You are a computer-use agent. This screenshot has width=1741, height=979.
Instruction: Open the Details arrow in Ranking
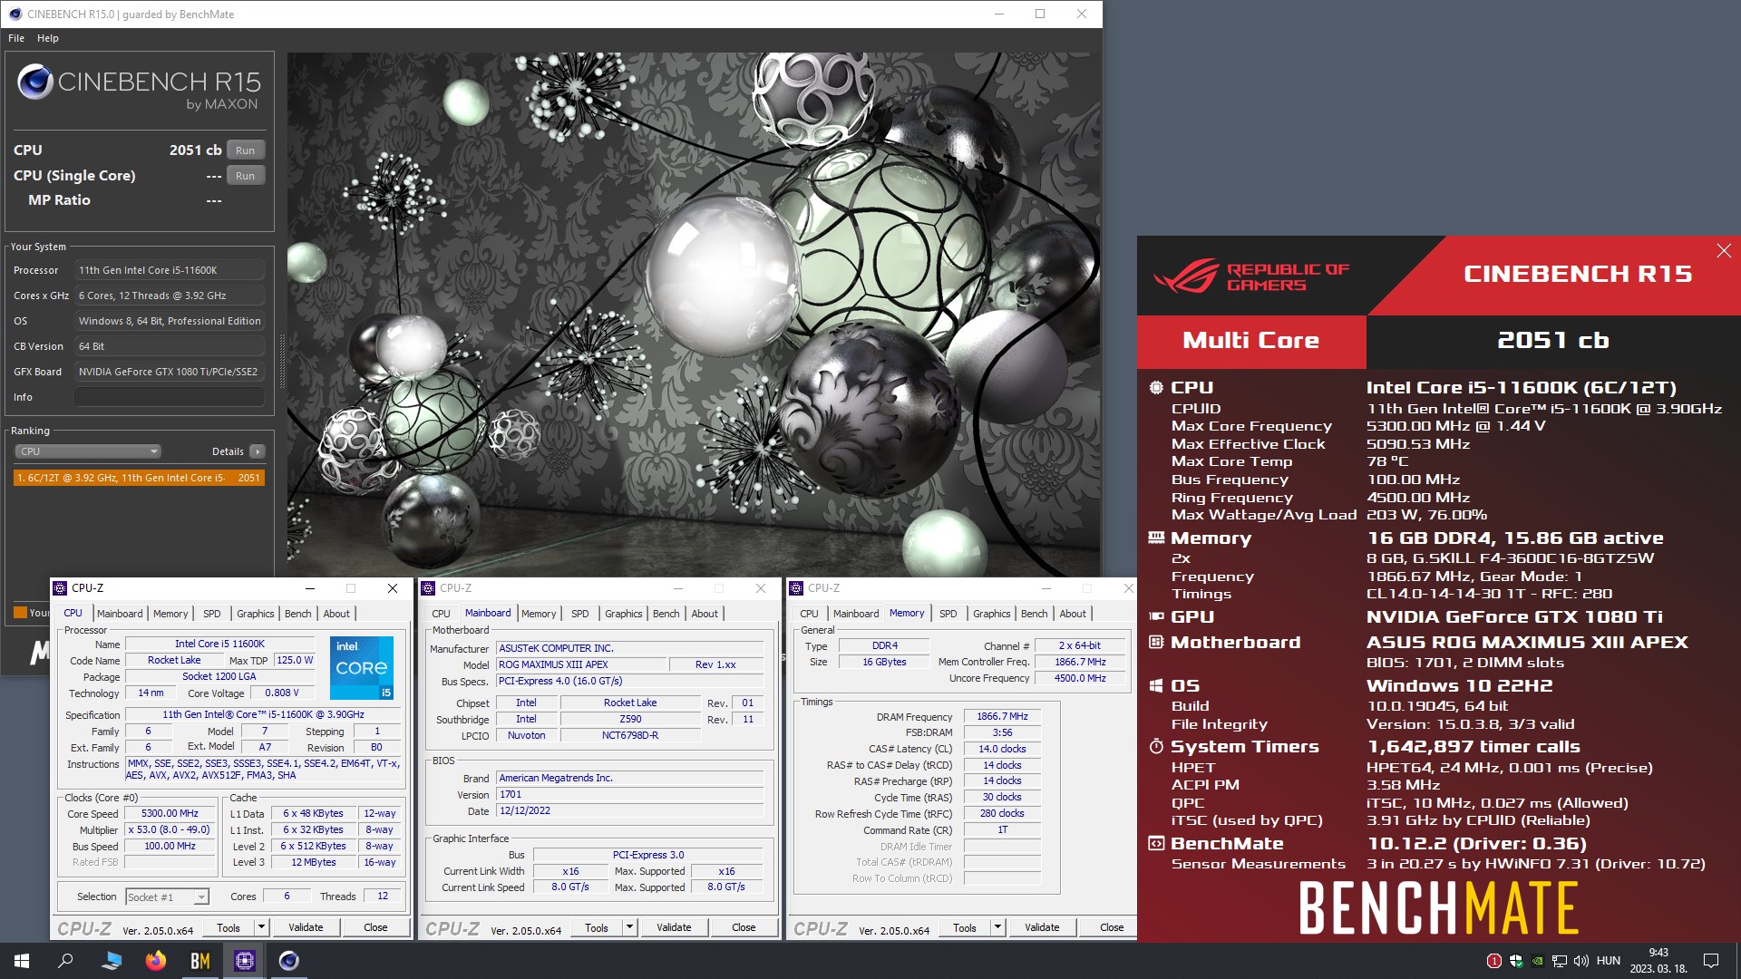[258, 451]
